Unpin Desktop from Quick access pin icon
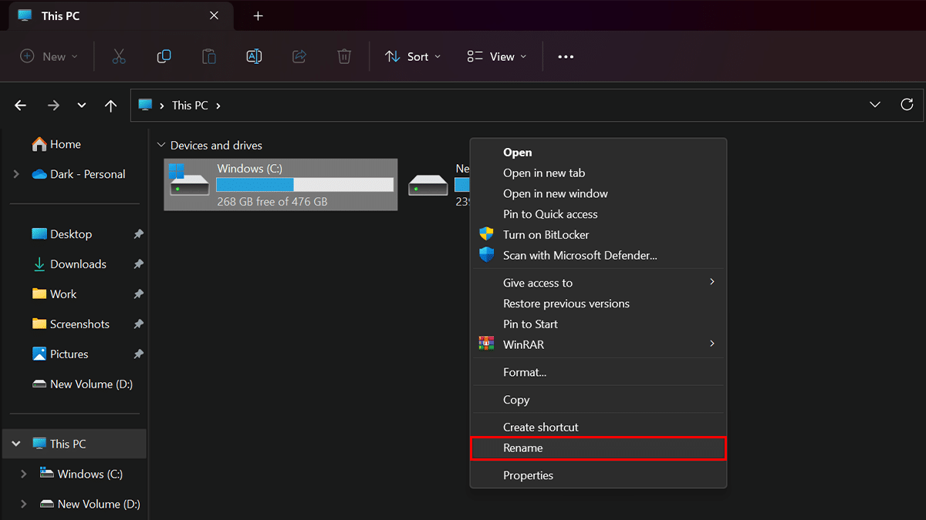This screenshot has height=520, width=926. [138, 234]
